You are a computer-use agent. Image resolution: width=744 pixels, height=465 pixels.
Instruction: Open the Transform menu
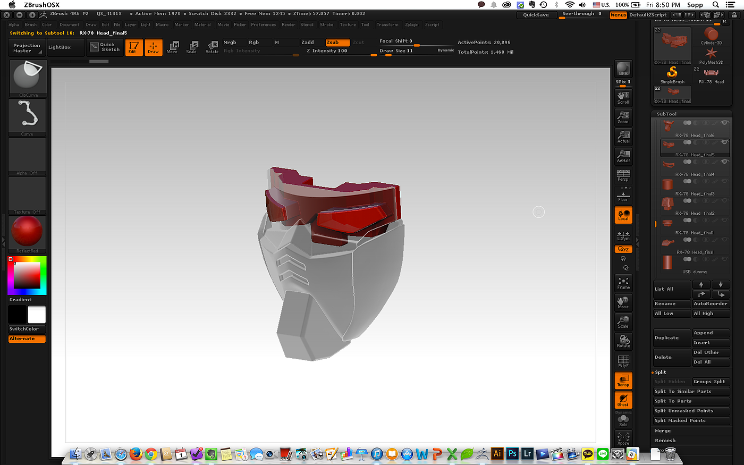[387, 24]
